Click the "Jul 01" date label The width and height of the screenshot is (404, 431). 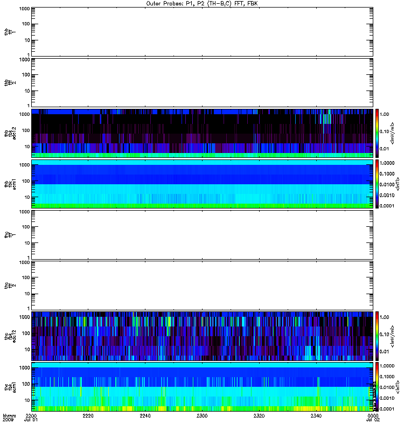31,420
